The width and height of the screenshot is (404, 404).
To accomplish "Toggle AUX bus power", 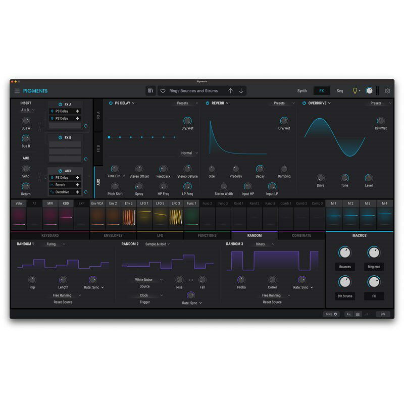I will (x=60, y=171).
